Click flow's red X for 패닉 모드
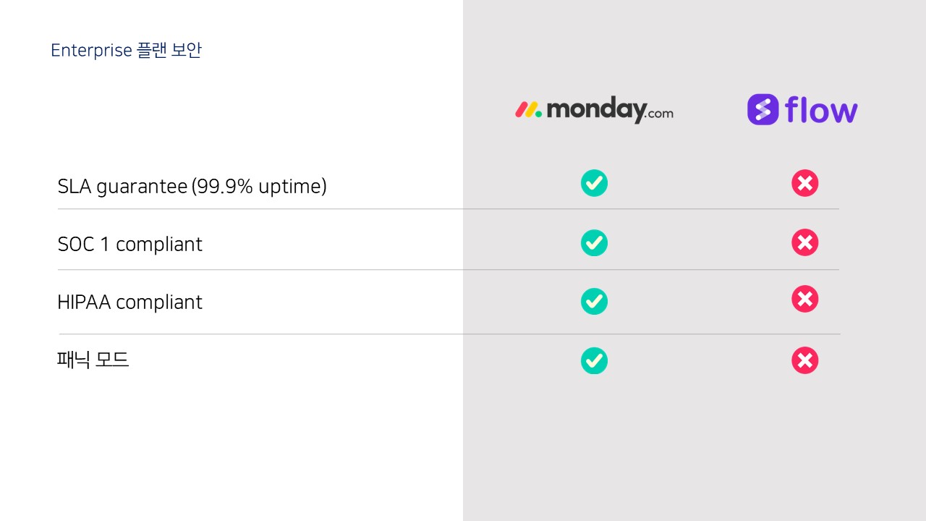 804,360
